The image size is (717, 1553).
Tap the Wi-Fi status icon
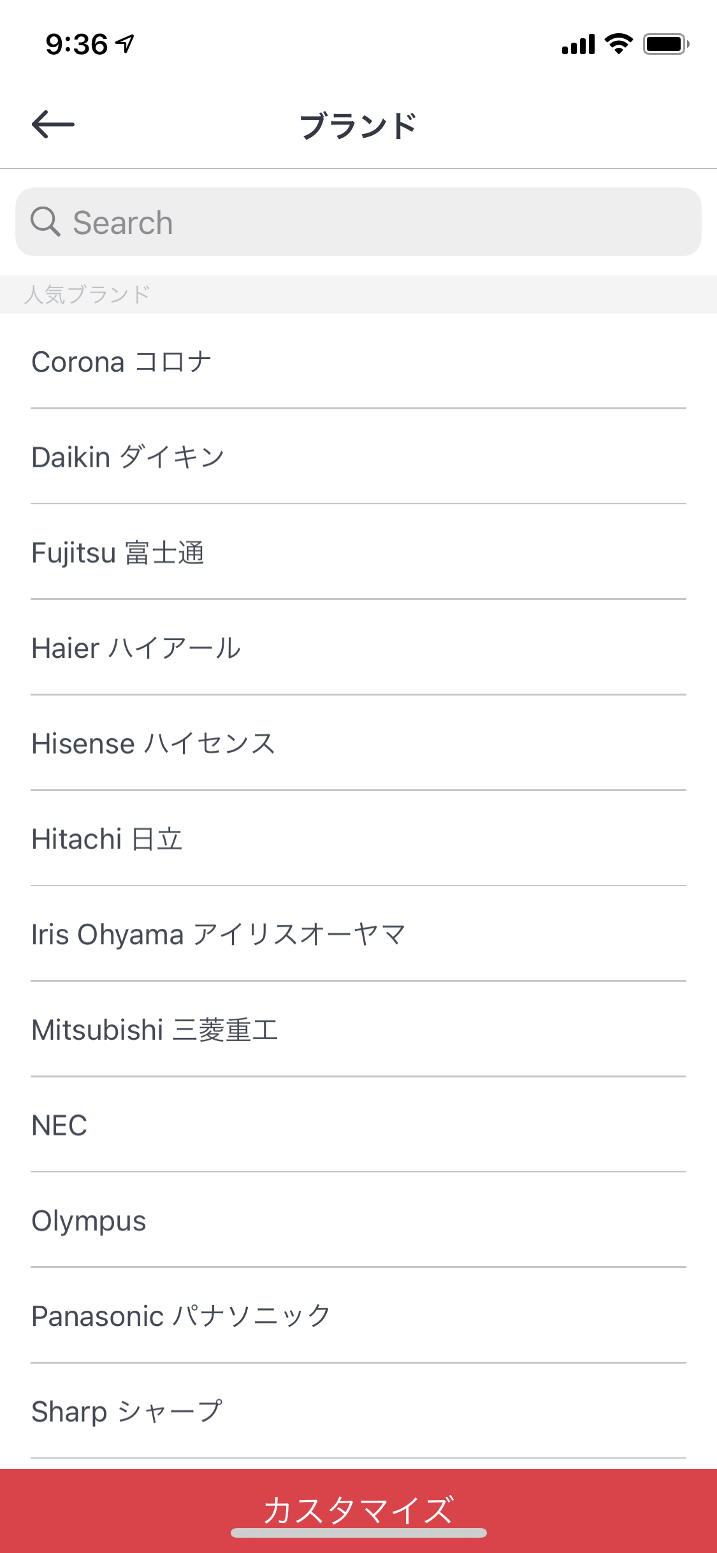618,44
